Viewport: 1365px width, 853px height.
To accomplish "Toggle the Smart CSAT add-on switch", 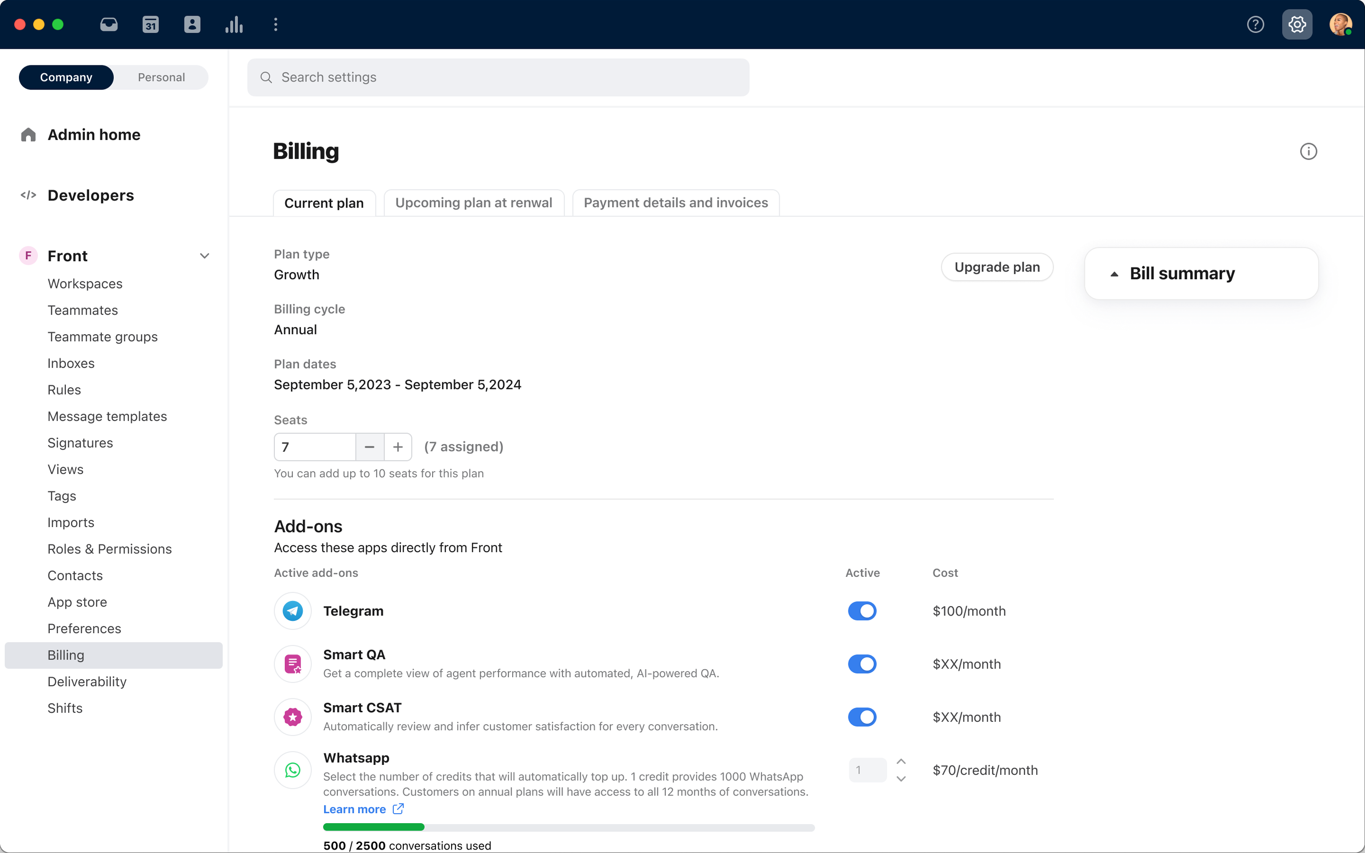I will pyautogui.click(x=863, y=717).
